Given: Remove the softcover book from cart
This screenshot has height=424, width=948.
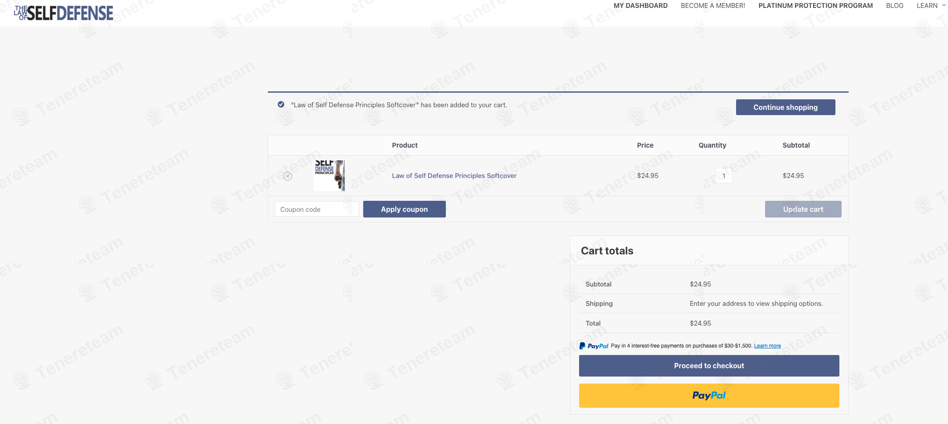Looking at the screenshot, I should click(288, 176).
